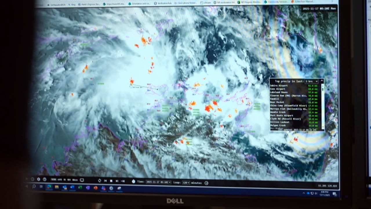
Task: Open the settings gear in the viewer toolbar
Action: point(39,179)
